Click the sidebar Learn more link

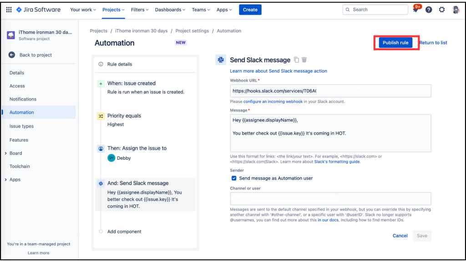coord(38,253)
